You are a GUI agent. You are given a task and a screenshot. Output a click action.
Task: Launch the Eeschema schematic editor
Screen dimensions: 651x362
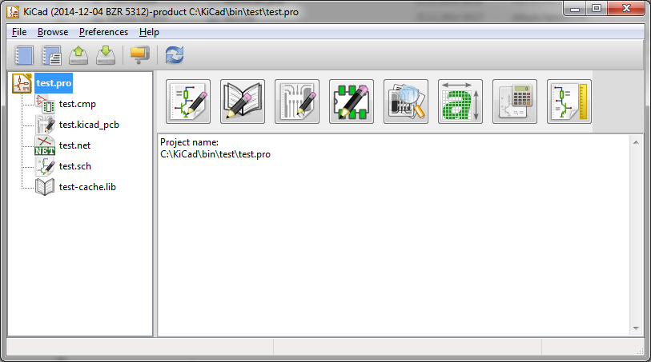[188, 101]
